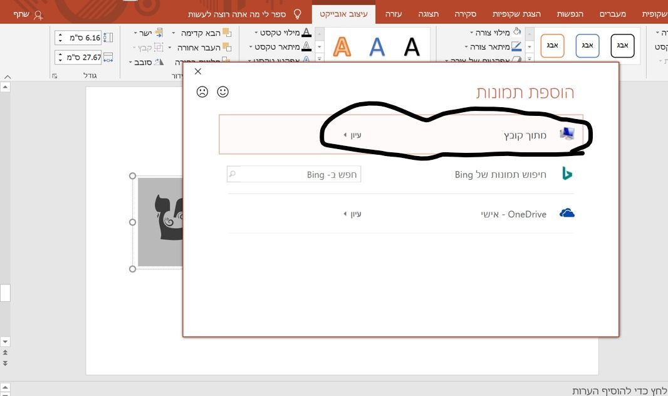Apply the orange outline אבג shape style
Screen dimensions: 668x396
tap(553, 46)
